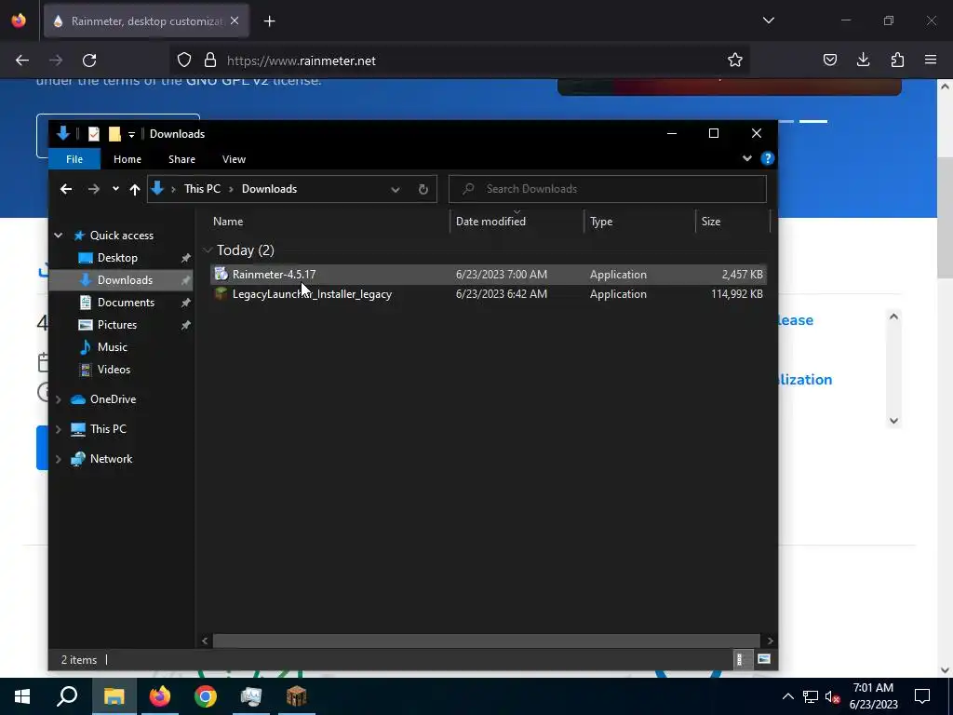
Task: Open File Explorer Help question mark
Action: pos(767,158)
